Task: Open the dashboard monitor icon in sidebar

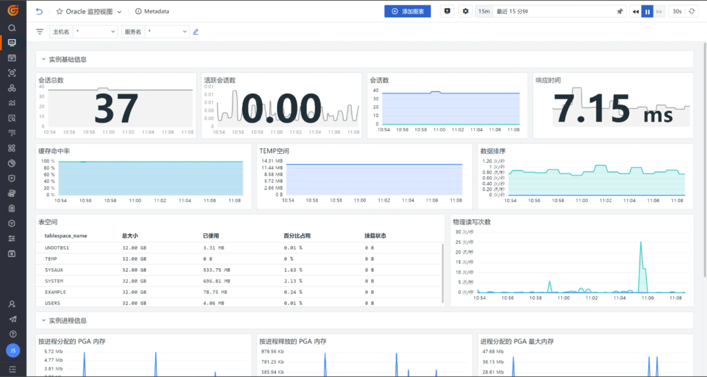Action: pos(12,42)
